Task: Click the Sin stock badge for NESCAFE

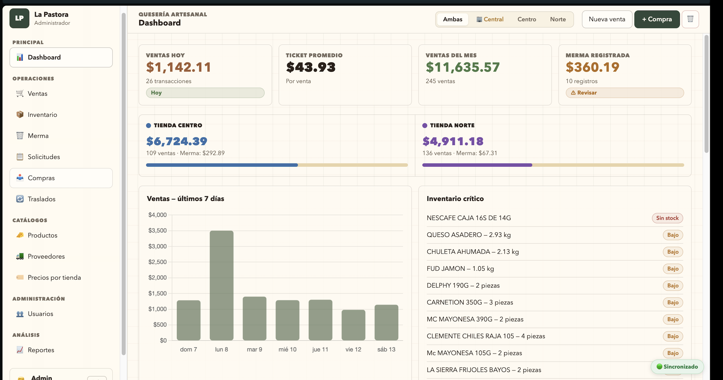Action: coord(667,218)
